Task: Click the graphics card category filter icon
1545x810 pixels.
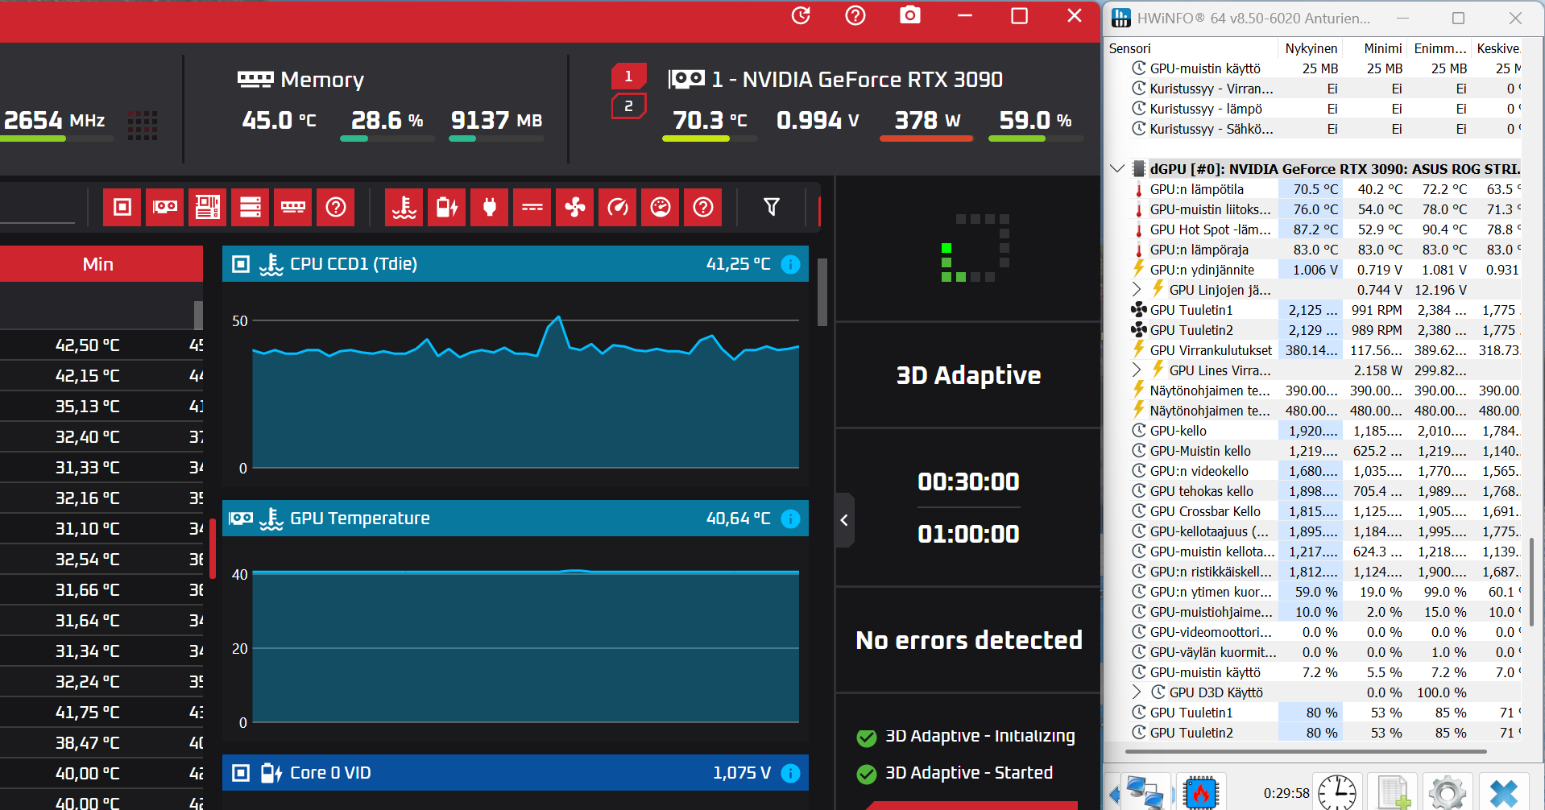Action: click(x=165, y=208)
